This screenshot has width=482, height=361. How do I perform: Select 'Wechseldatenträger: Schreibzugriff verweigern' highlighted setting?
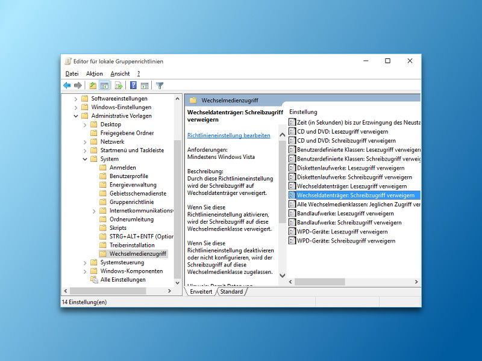coord(354,195)
